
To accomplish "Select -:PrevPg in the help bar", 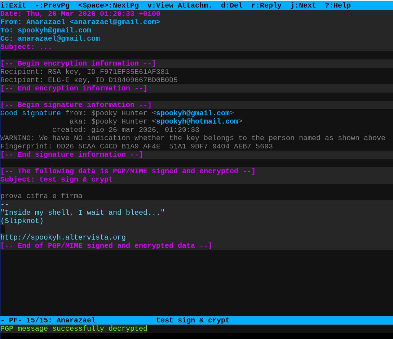I will 52,5.
